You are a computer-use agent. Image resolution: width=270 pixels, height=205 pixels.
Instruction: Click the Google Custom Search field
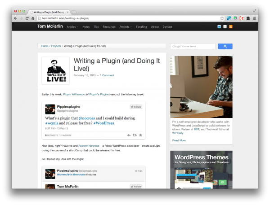(193, 46)
